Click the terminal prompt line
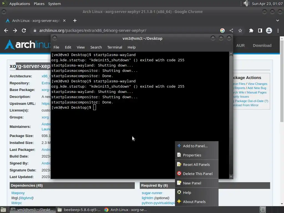Screen dimensions: 284x213 coord(74,108)
